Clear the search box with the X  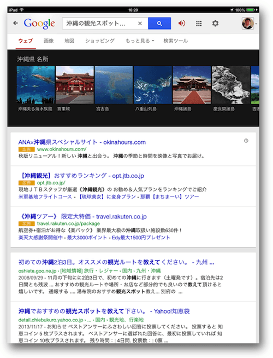point(140,24)
